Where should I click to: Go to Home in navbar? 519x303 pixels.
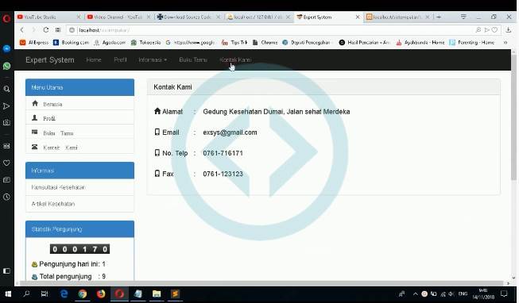(x=94, y=59)
